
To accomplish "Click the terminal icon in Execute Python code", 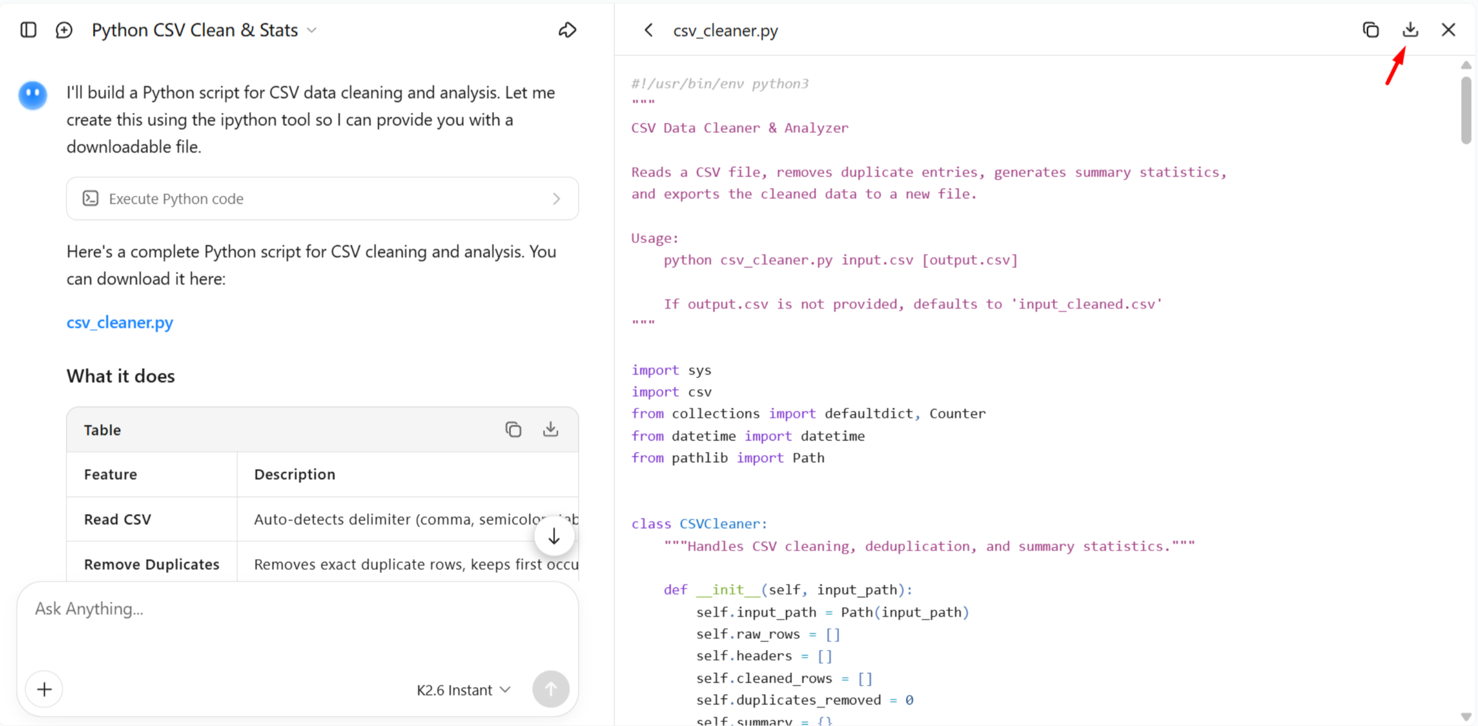I will coord(90,199).
